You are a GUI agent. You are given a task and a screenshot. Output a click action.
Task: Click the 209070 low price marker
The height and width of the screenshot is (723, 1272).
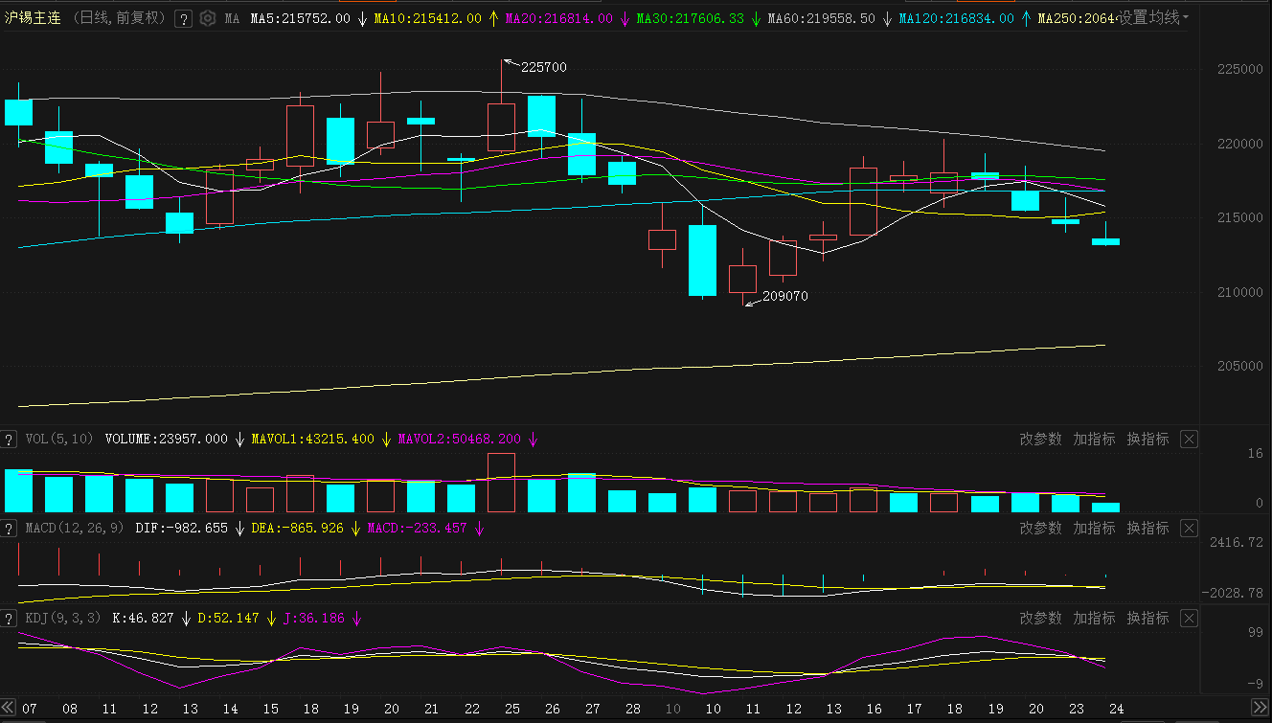point(784,297)
